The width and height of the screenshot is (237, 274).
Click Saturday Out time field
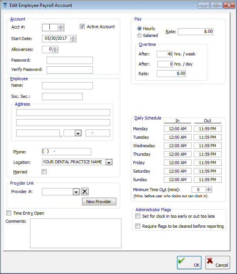pyautogui.click(x=208, y=171)
